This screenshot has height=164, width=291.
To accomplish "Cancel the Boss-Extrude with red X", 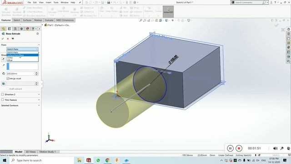I will tap(8, 39).
